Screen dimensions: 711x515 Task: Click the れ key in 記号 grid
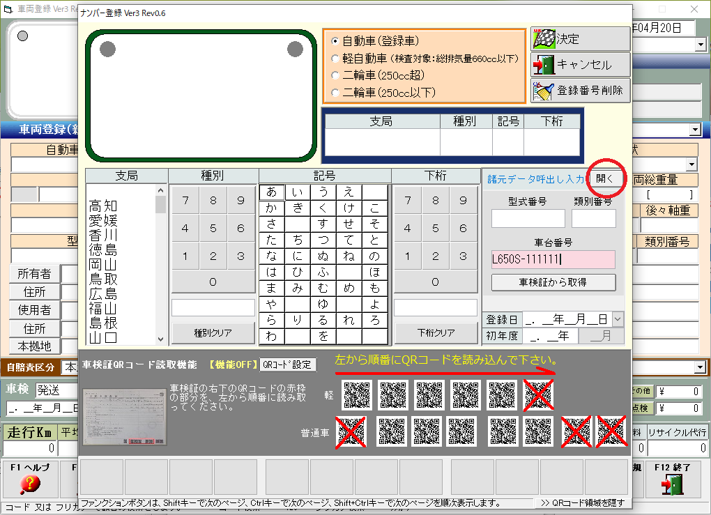(349, 320)
